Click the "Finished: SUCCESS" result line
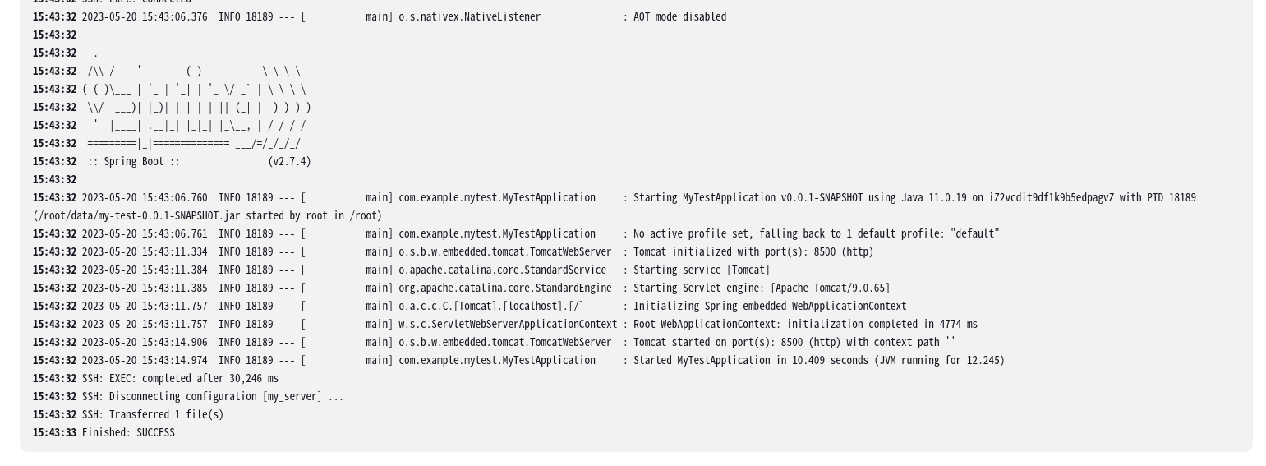 [128, 433]
